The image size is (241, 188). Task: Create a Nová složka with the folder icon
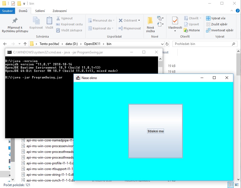(150, 21)
